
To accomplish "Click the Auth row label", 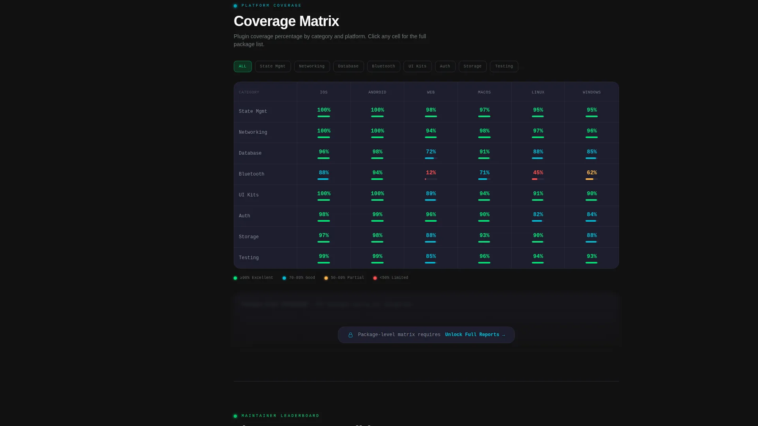I will [x=244, y=216].
